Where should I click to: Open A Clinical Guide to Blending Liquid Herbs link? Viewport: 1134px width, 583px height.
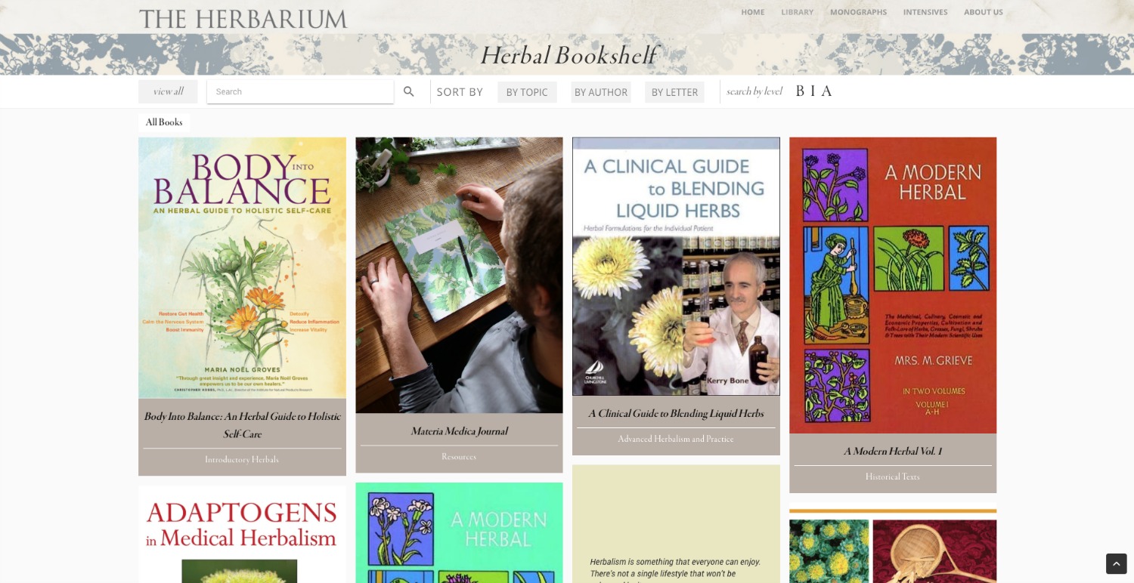click(x=676, y=414)
